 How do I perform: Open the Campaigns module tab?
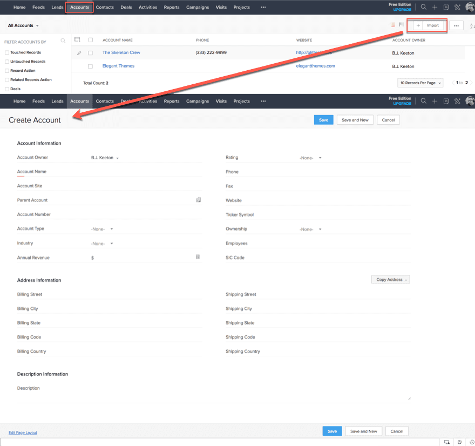point(198,7)
